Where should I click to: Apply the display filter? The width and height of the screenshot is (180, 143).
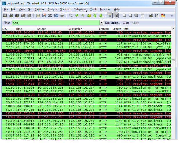(x=135, y=23)
